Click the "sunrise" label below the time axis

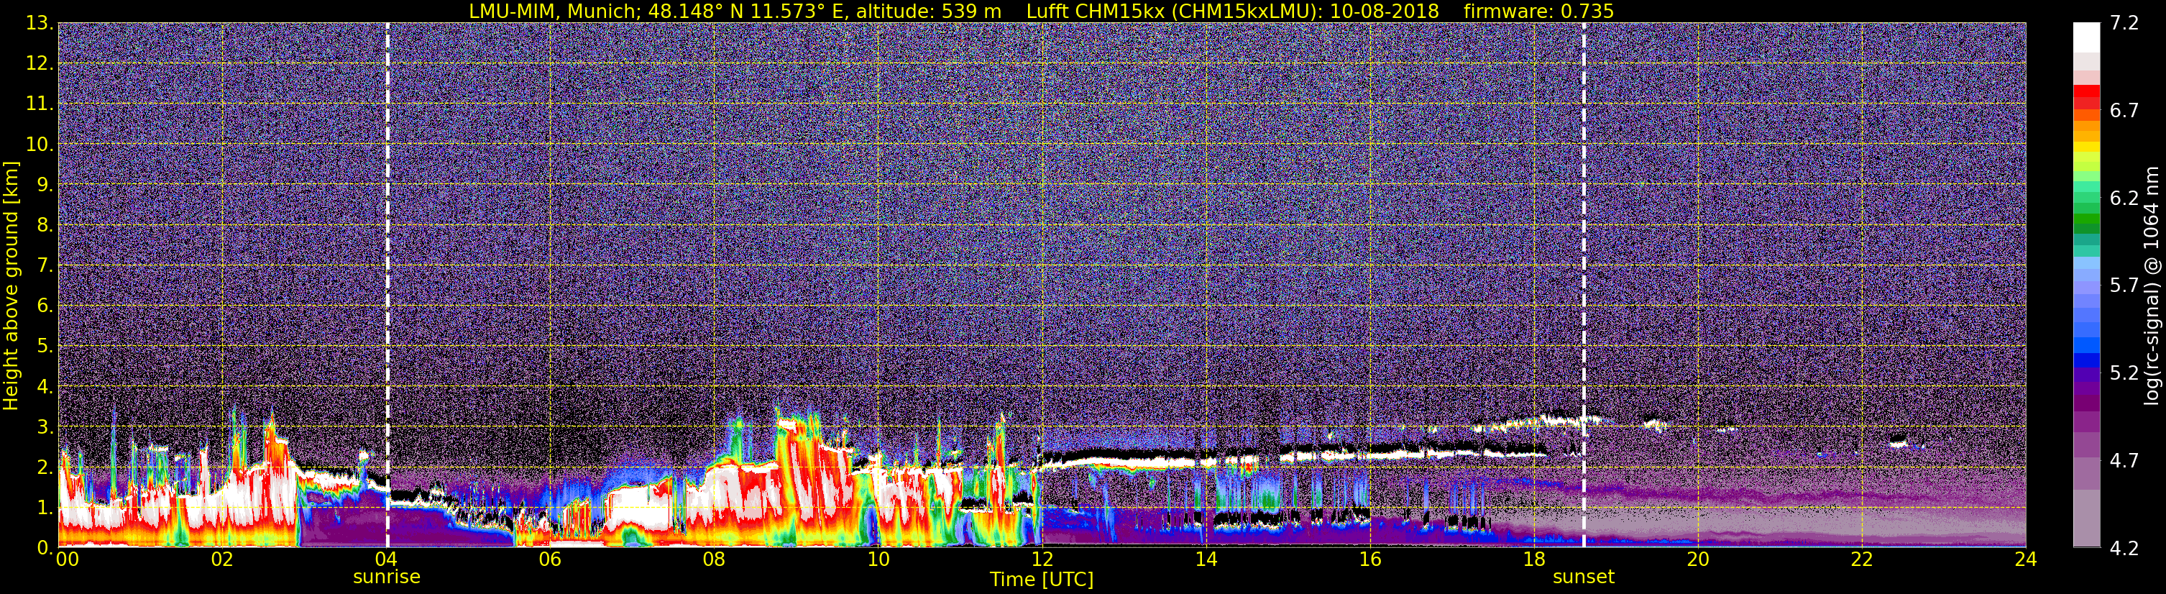(387, 577)
